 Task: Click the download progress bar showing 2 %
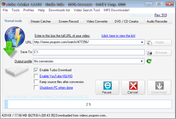click(88, 104)
